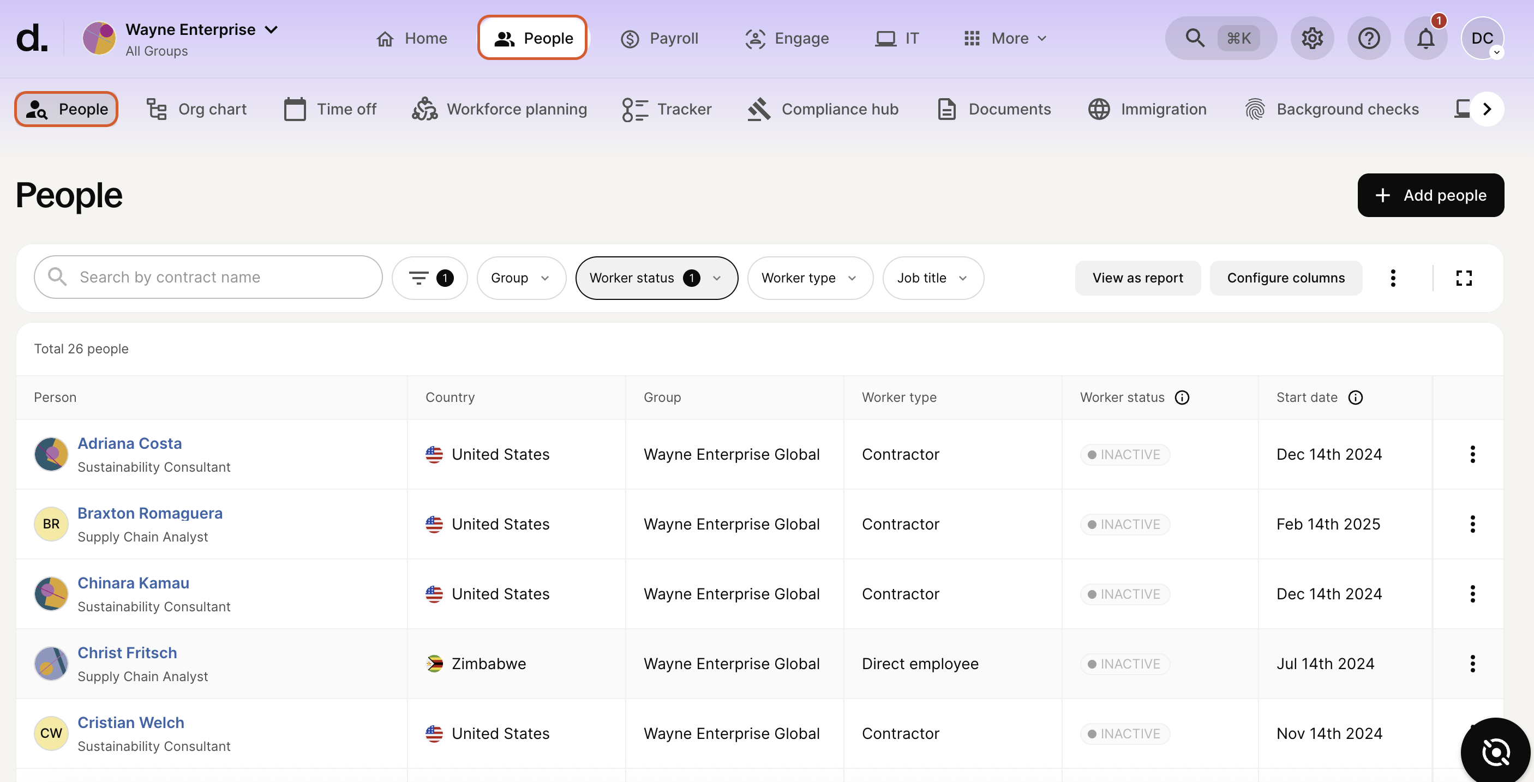Open the Immigration tab

click(x=1147, y=109)
